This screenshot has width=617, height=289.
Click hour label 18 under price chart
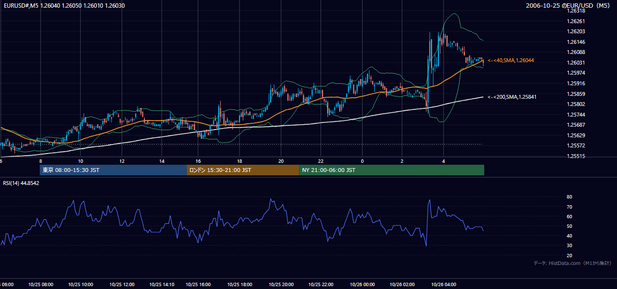239,161
